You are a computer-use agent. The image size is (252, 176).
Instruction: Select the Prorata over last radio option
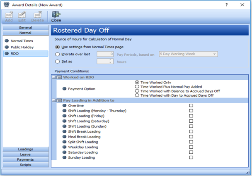(x=57, y=54)
